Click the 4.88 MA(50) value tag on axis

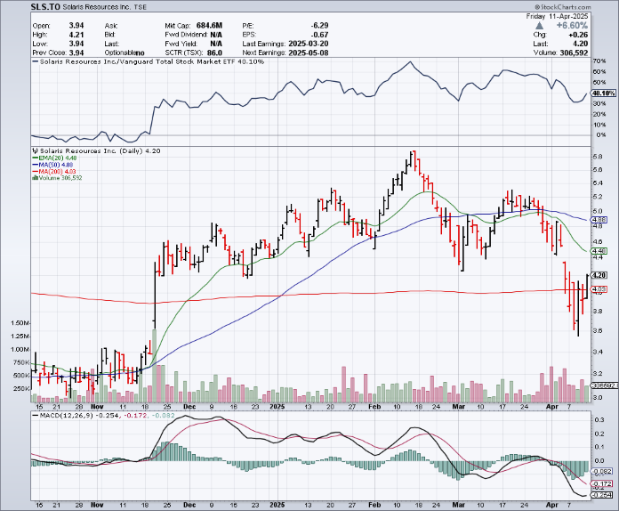point(599,219)
